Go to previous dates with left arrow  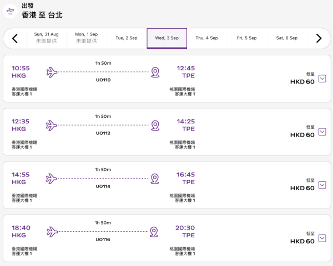click(x=15, y=39)
